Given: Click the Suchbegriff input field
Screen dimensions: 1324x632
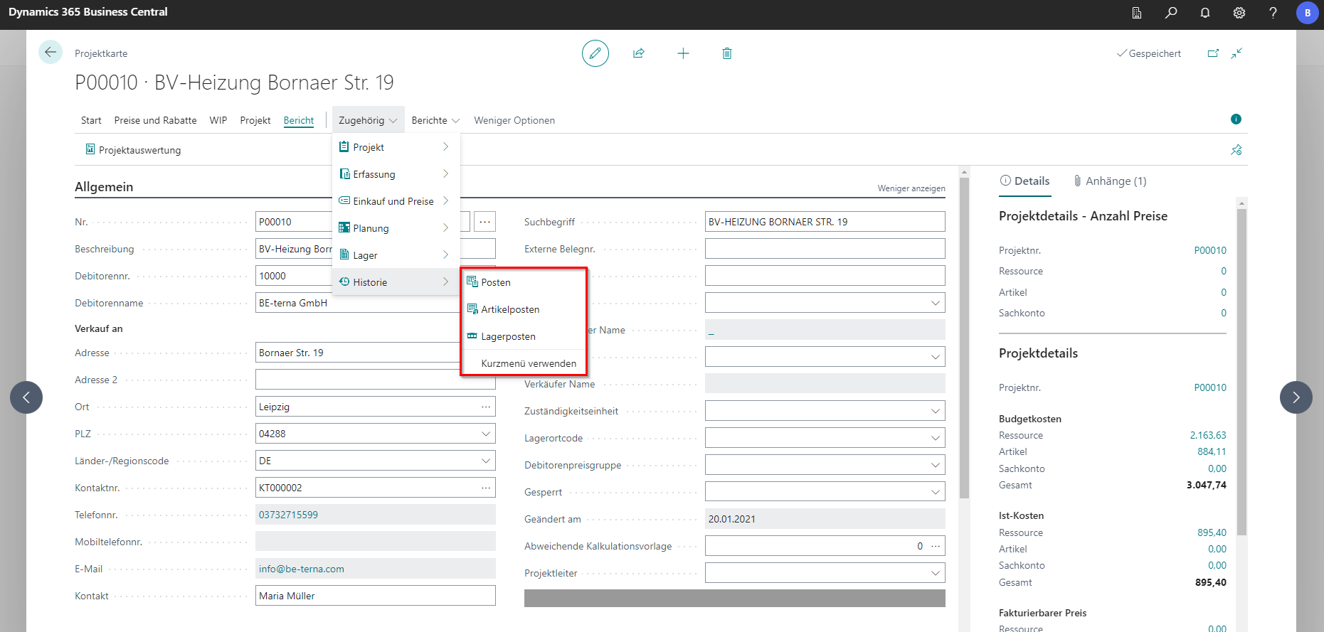Looking at the screenshot, I should (824, 222).
